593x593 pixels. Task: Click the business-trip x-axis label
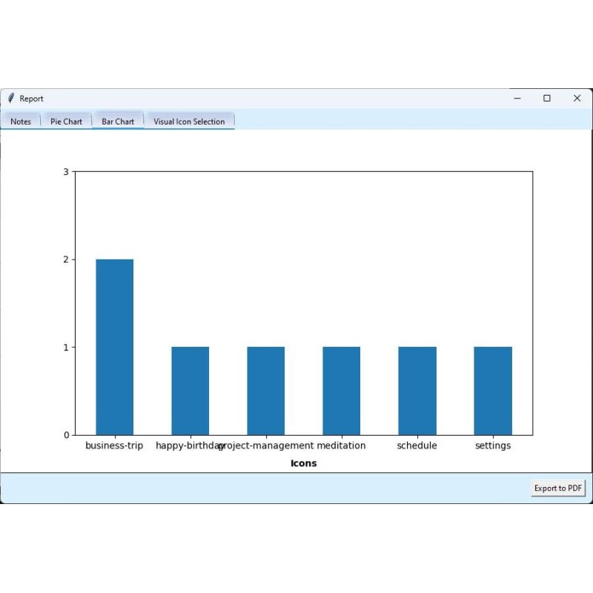[114, 445]
